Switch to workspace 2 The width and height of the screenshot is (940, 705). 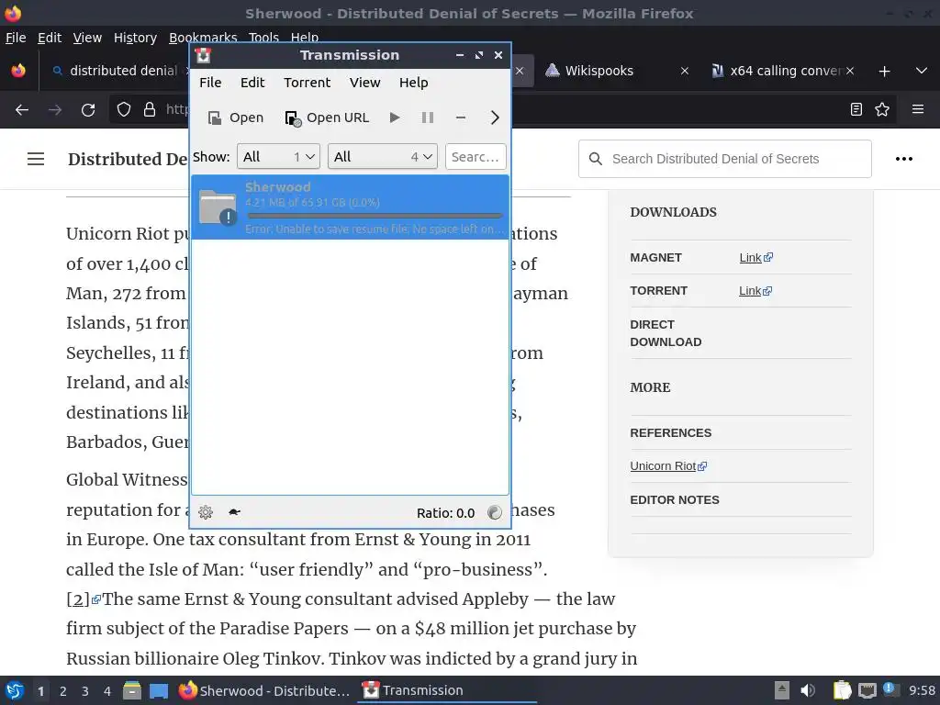(x=63, y=691)
